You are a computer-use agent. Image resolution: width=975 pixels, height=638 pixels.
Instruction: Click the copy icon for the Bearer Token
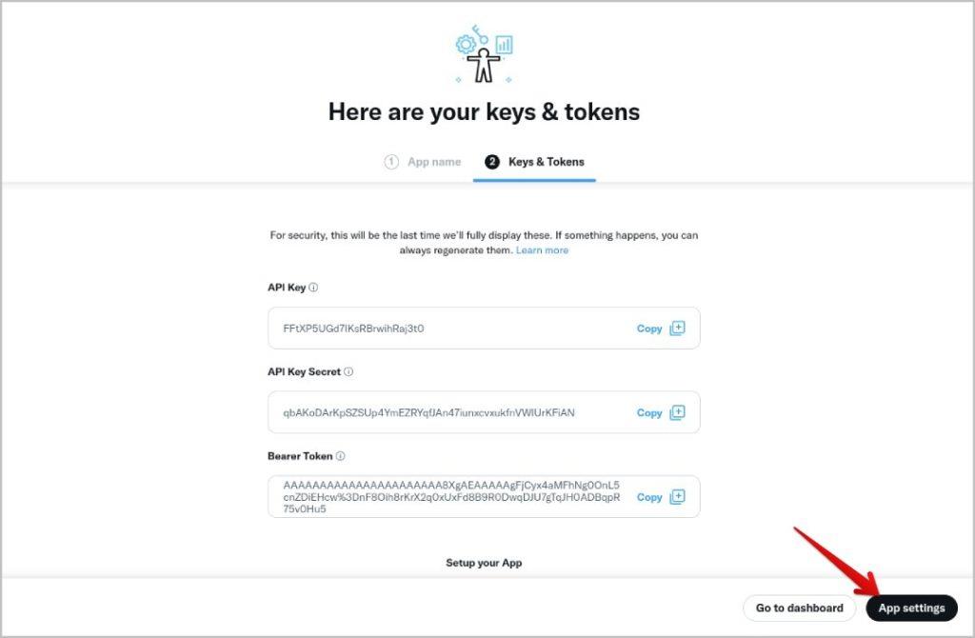(677, 497)
